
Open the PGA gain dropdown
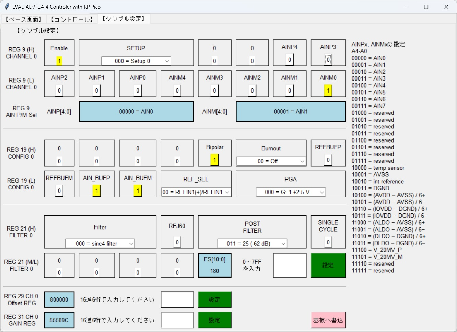click(x=290, y=192)
